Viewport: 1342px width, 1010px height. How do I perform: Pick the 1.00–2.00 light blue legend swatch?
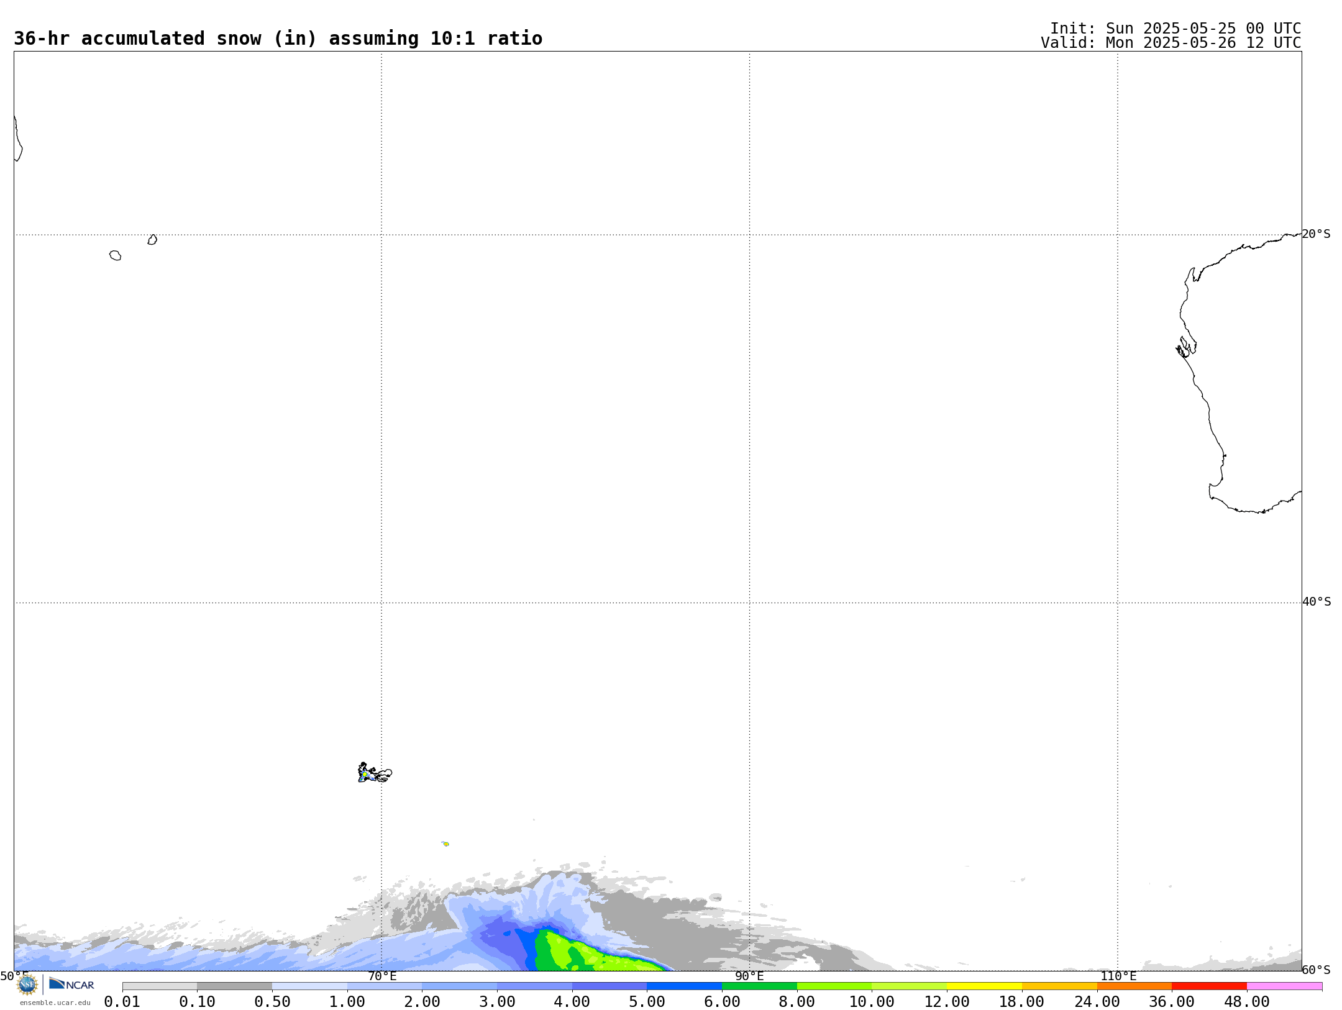385,986
